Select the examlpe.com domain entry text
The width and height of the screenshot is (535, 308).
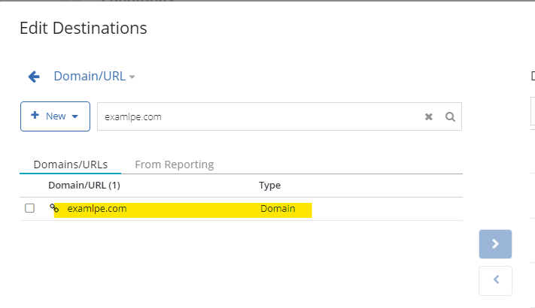97,209
